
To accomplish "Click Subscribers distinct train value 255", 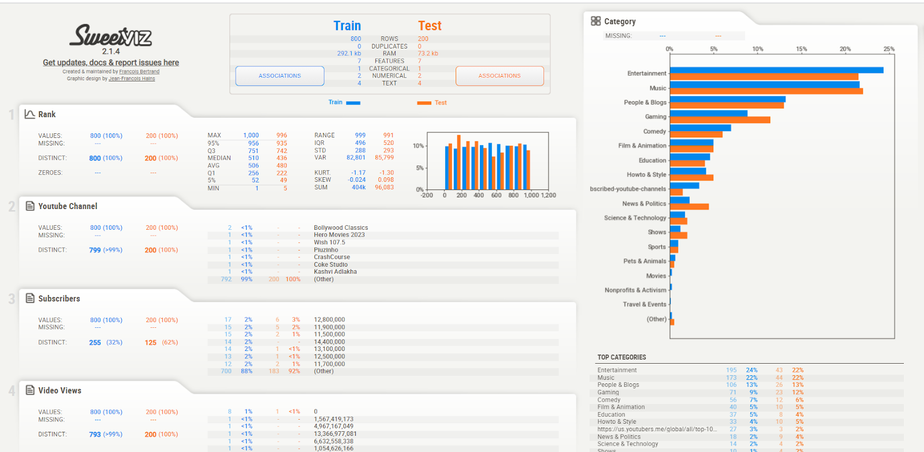I will pyautogui.click(x=95, y=342).
